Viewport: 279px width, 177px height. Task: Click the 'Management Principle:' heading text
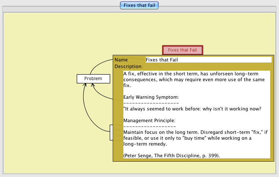pos(149,120)
